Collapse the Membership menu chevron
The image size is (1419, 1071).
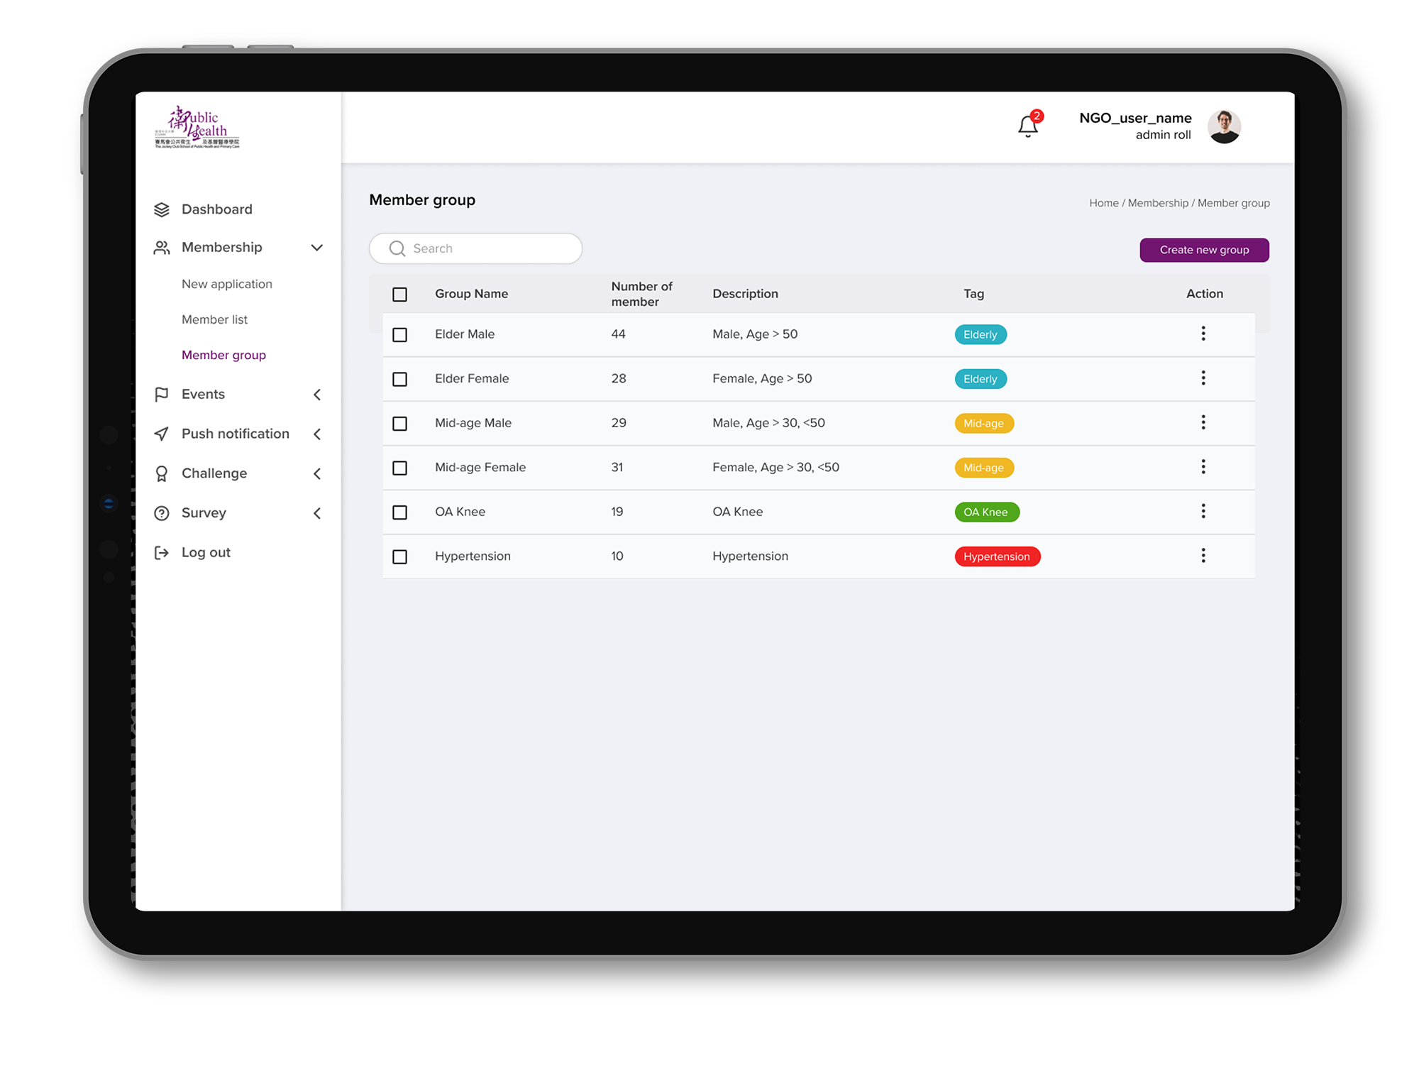[x=317, y=248]
